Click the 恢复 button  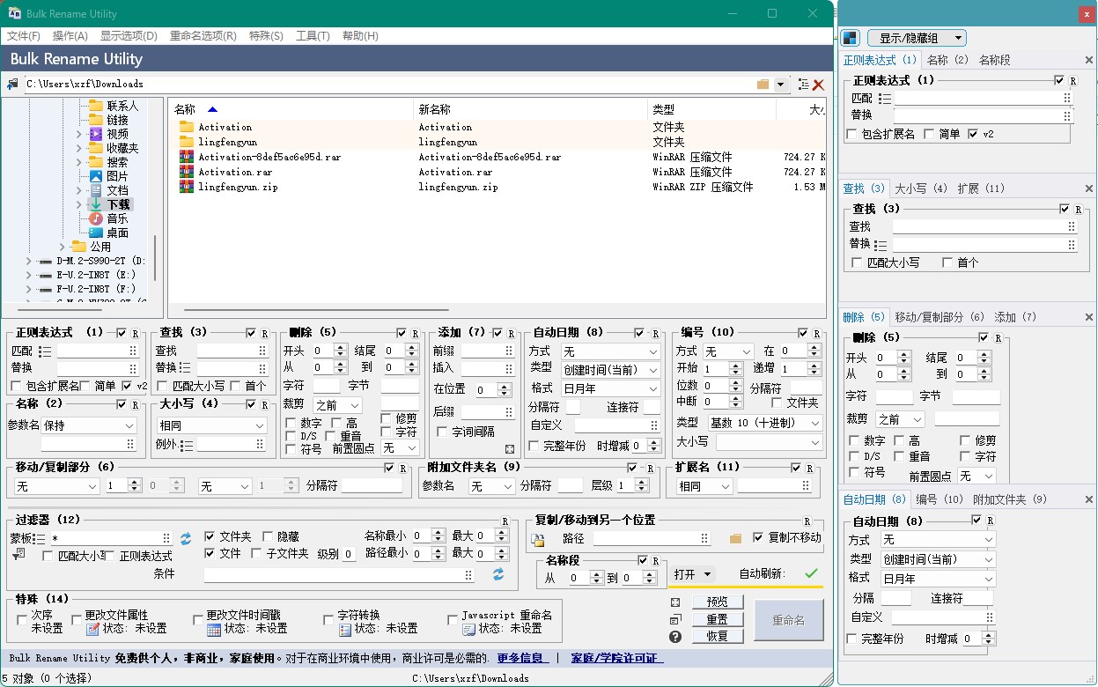pyautogui.click(x=718, y=636)
